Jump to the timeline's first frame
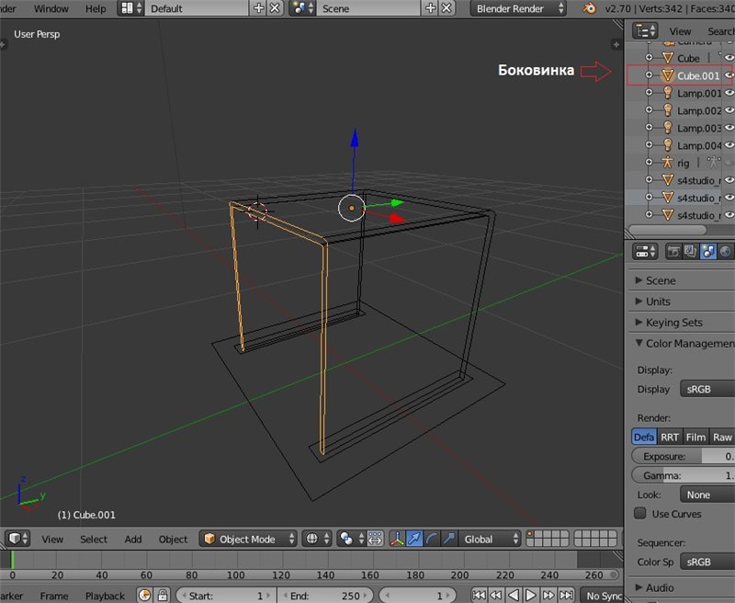The height and width of the screenshot is (603, 735). pyautogui.click(x=480, y=596)
